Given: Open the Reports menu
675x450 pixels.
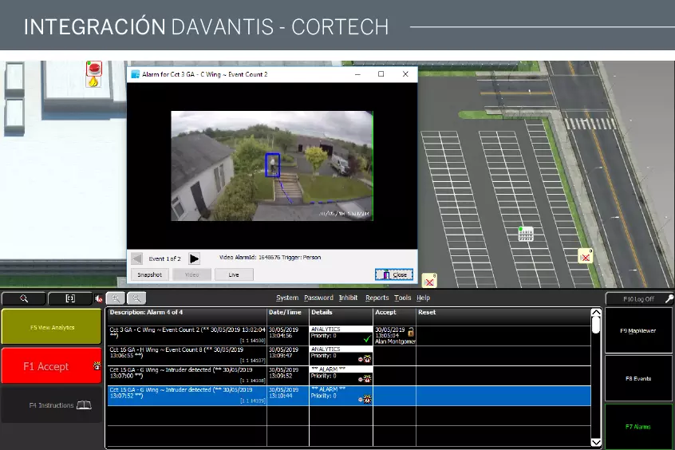Looking at the screenshot, I should click(377, 298).
